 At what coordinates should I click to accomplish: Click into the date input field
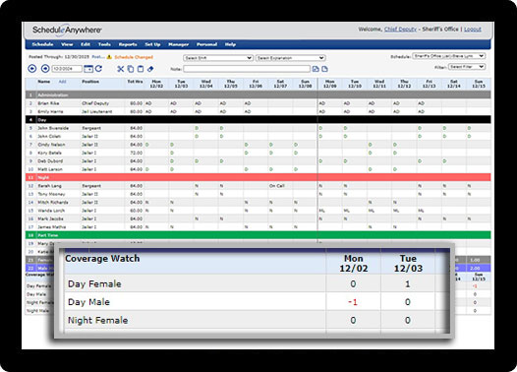(x=67, y=69)
